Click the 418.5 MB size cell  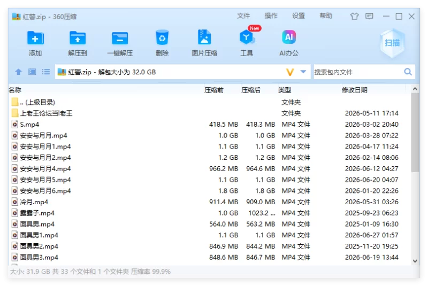(x=224, y=125)
